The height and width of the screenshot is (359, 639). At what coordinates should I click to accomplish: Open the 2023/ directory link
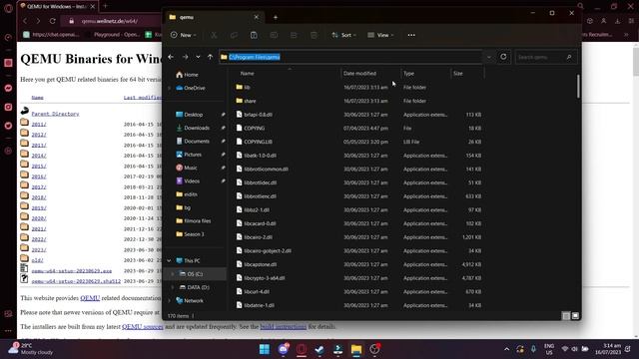[x=39, y=250]
